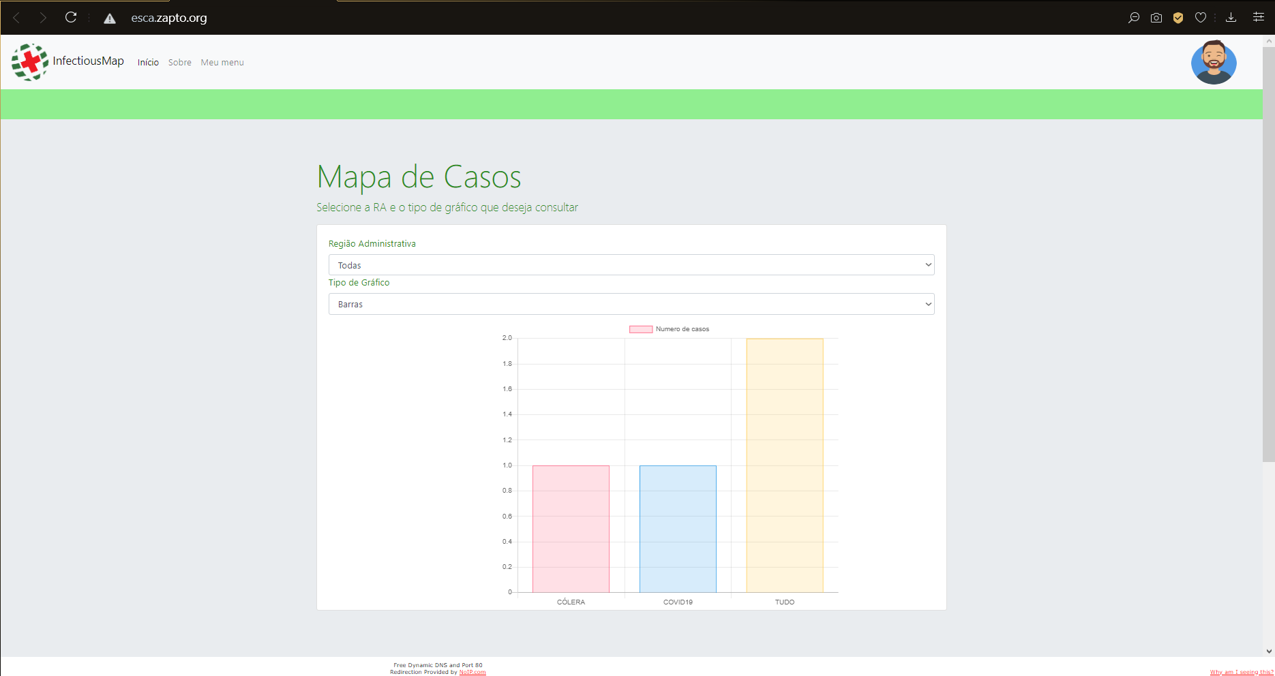Screen dimensions: 1275x676
Task: Click the Mapa de Casos heading
Action: click(x=419, y=177)
